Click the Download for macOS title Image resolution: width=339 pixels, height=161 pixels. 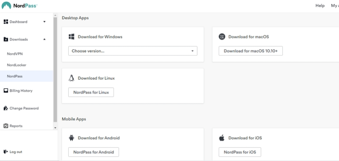point(249,37)
